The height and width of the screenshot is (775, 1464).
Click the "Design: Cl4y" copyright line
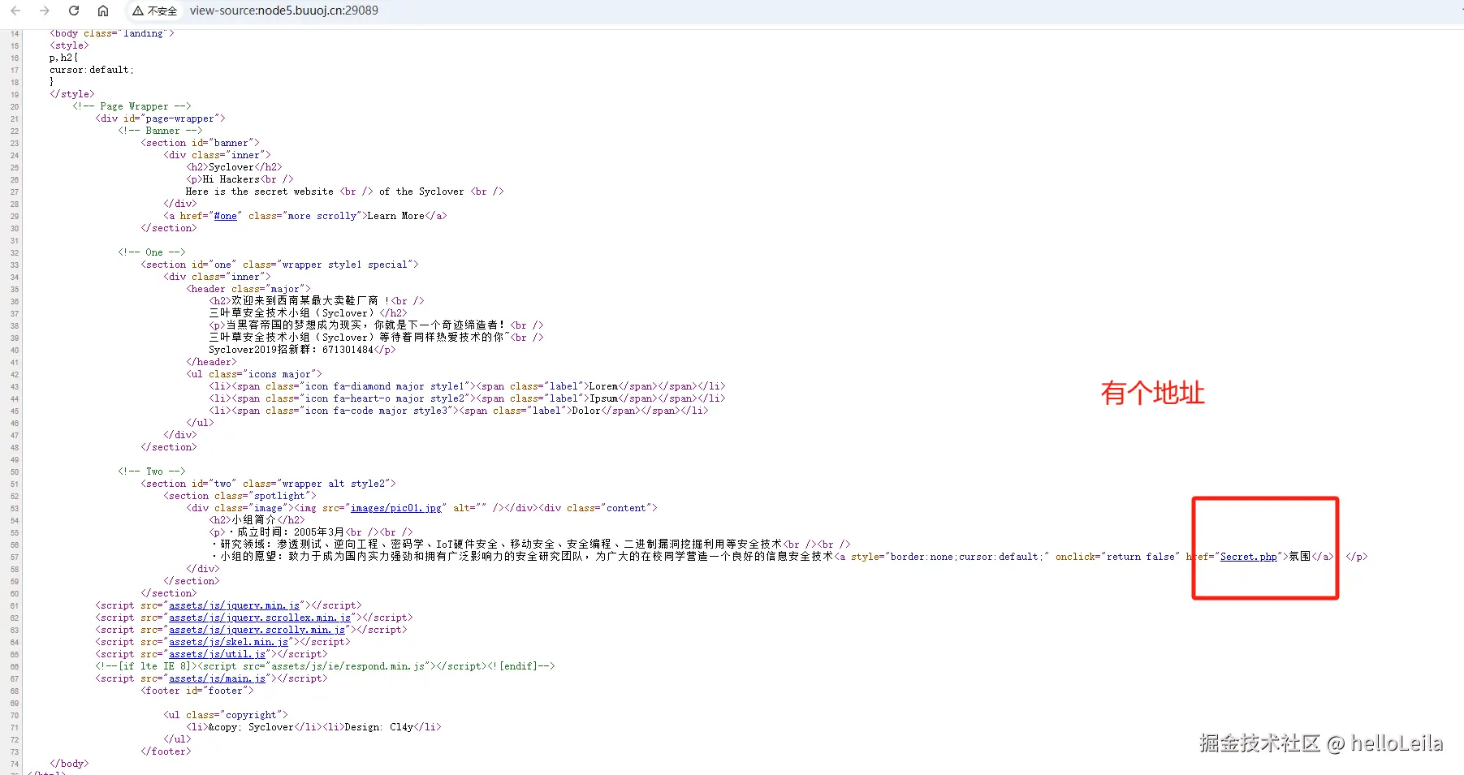(313, 727)
